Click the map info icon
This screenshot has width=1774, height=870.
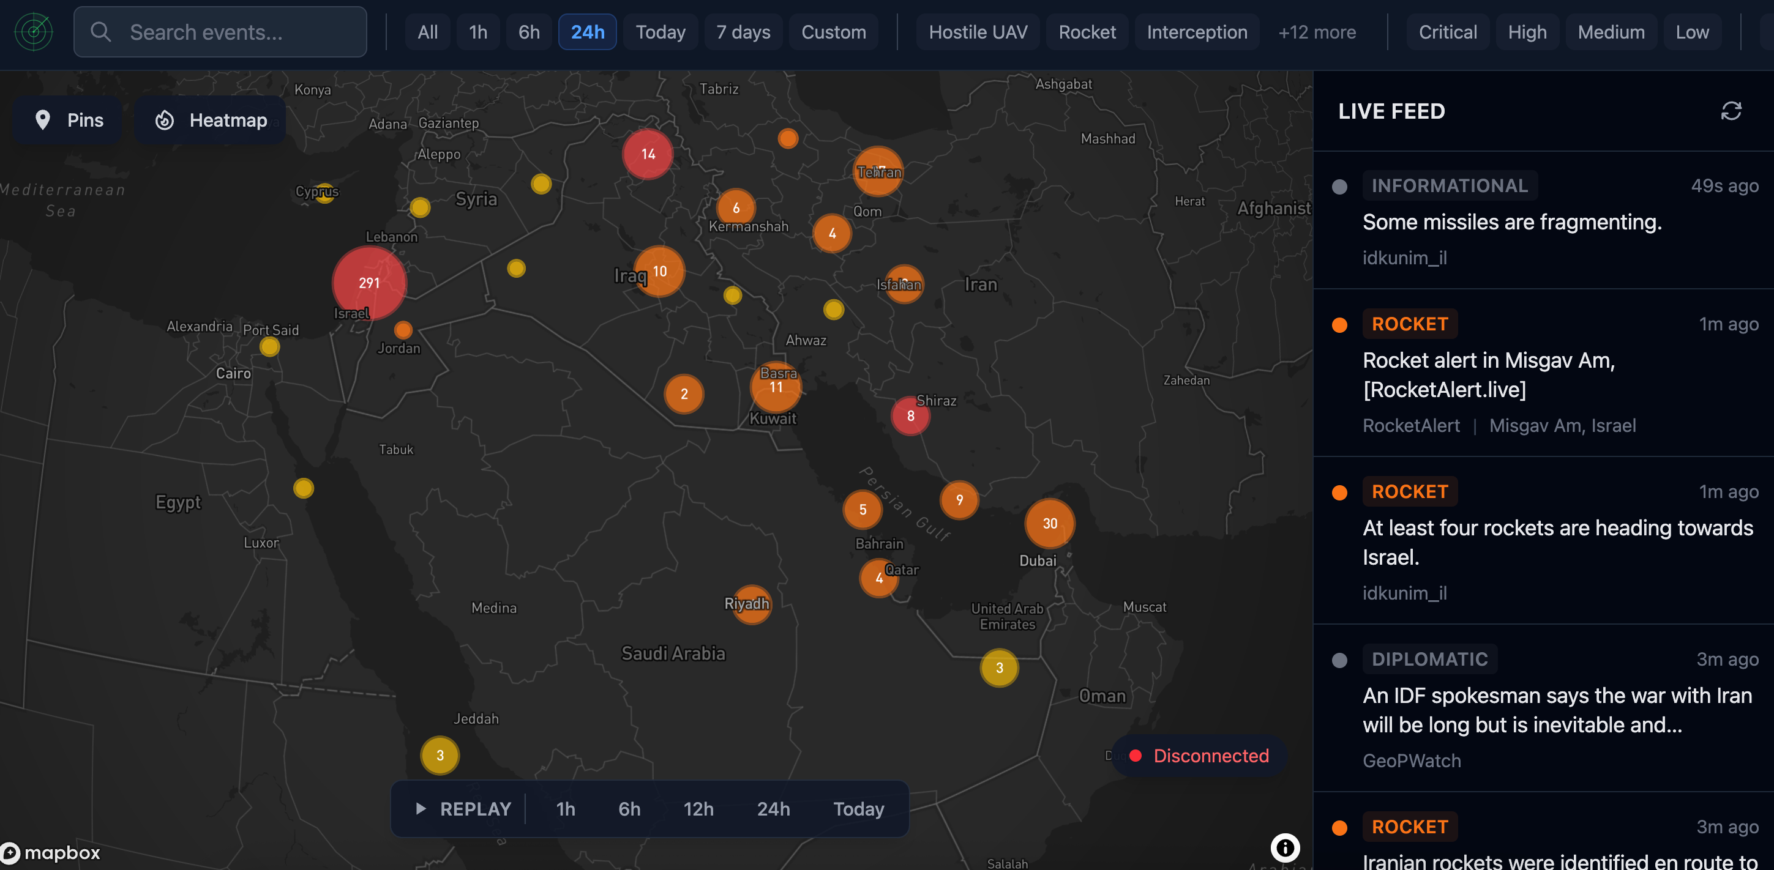(x=1284, y=847)
